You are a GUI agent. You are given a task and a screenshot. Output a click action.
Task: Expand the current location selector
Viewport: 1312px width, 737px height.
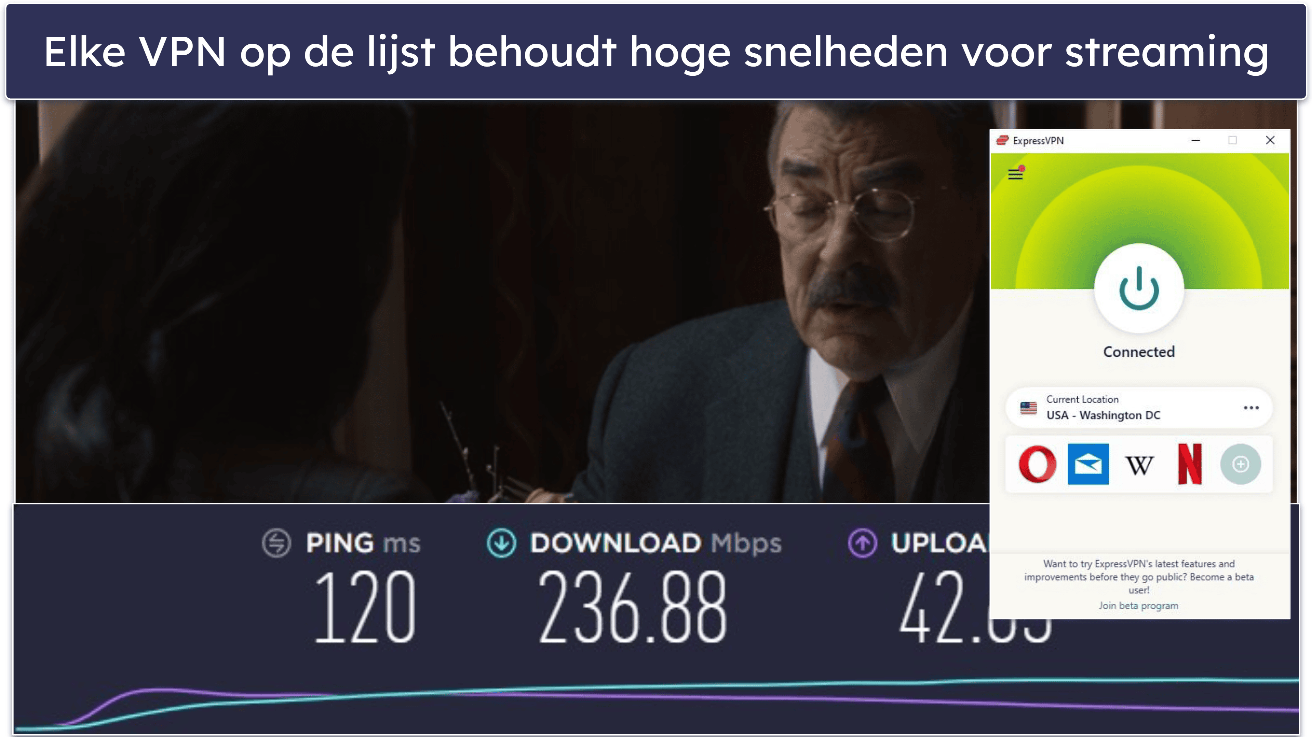click(1251, 408)
